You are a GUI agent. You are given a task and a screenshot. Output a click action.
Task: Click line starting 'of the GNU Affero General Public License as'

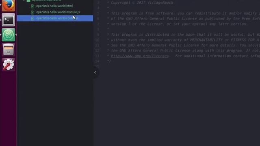[183, 19]
